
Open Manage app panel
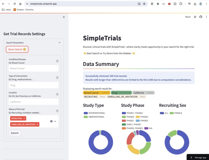click(198, 157)
